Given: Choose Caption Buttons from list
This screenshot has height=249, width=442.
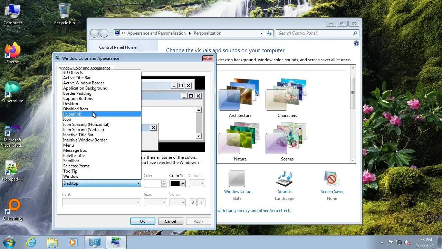Looking at the screenshot, I should click(x=102, y=99).
